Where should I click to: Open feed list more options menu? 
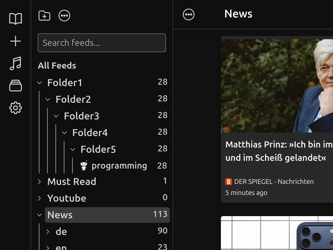[64, 16]
